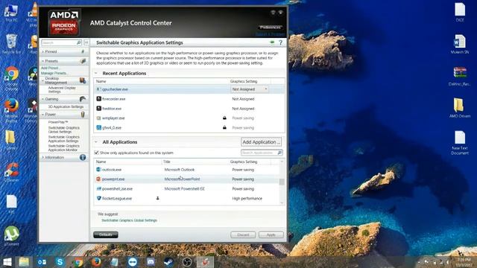Collapse the Power sidebar section
The image size is (477, 268).
pyautogui.click(x=42, y=114)
